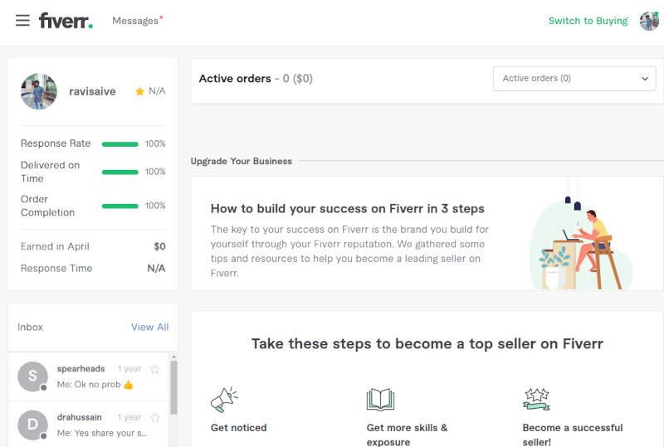
Task: Click the Order Completion progress bar
Action: 120,206
